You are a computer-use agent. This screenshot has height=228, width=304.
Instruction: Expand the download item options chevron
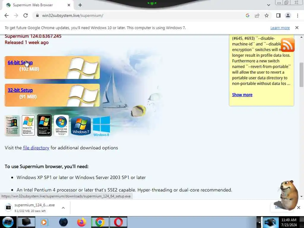tap(63, 208)
